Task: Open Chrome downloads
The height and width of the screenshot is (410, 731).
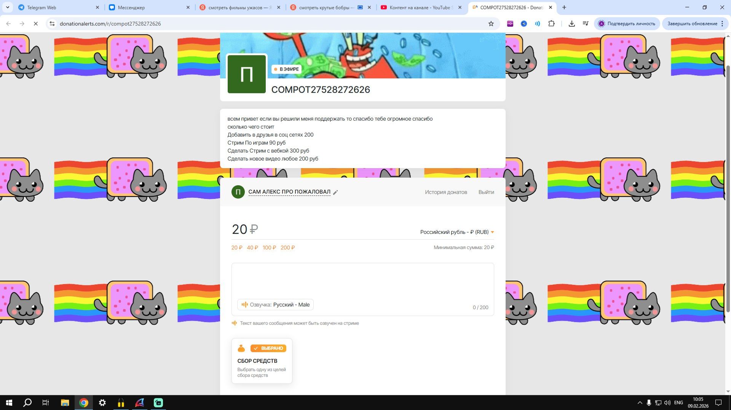Action: tap(572, 24)
